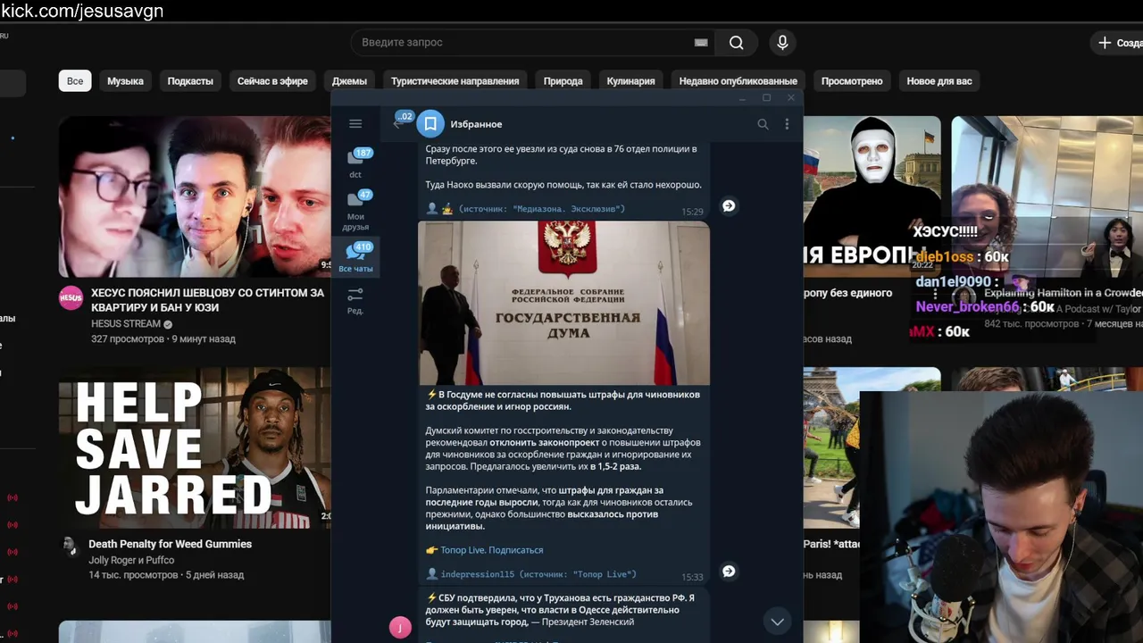Open video title ХЕСУС ПОЯСНИЛ ШЕВЦОВУ
1143x643 pixels.
[207, 300]
